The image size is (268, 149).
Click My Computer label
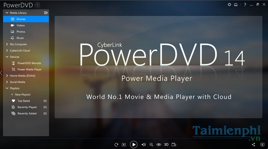click(18, 44)
